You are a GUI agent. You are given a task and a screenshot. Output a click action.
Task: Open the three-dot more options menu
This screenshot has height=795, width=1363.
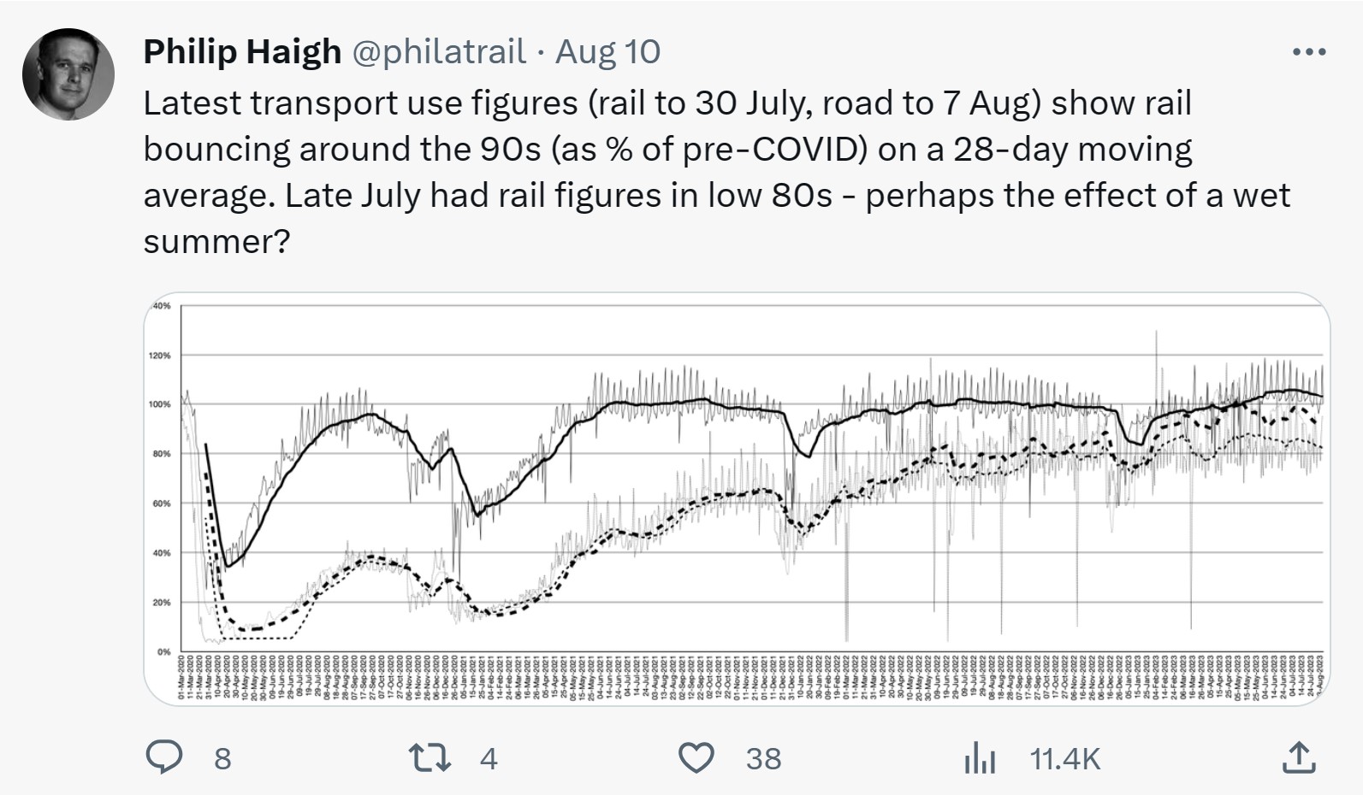point(1308,52)
